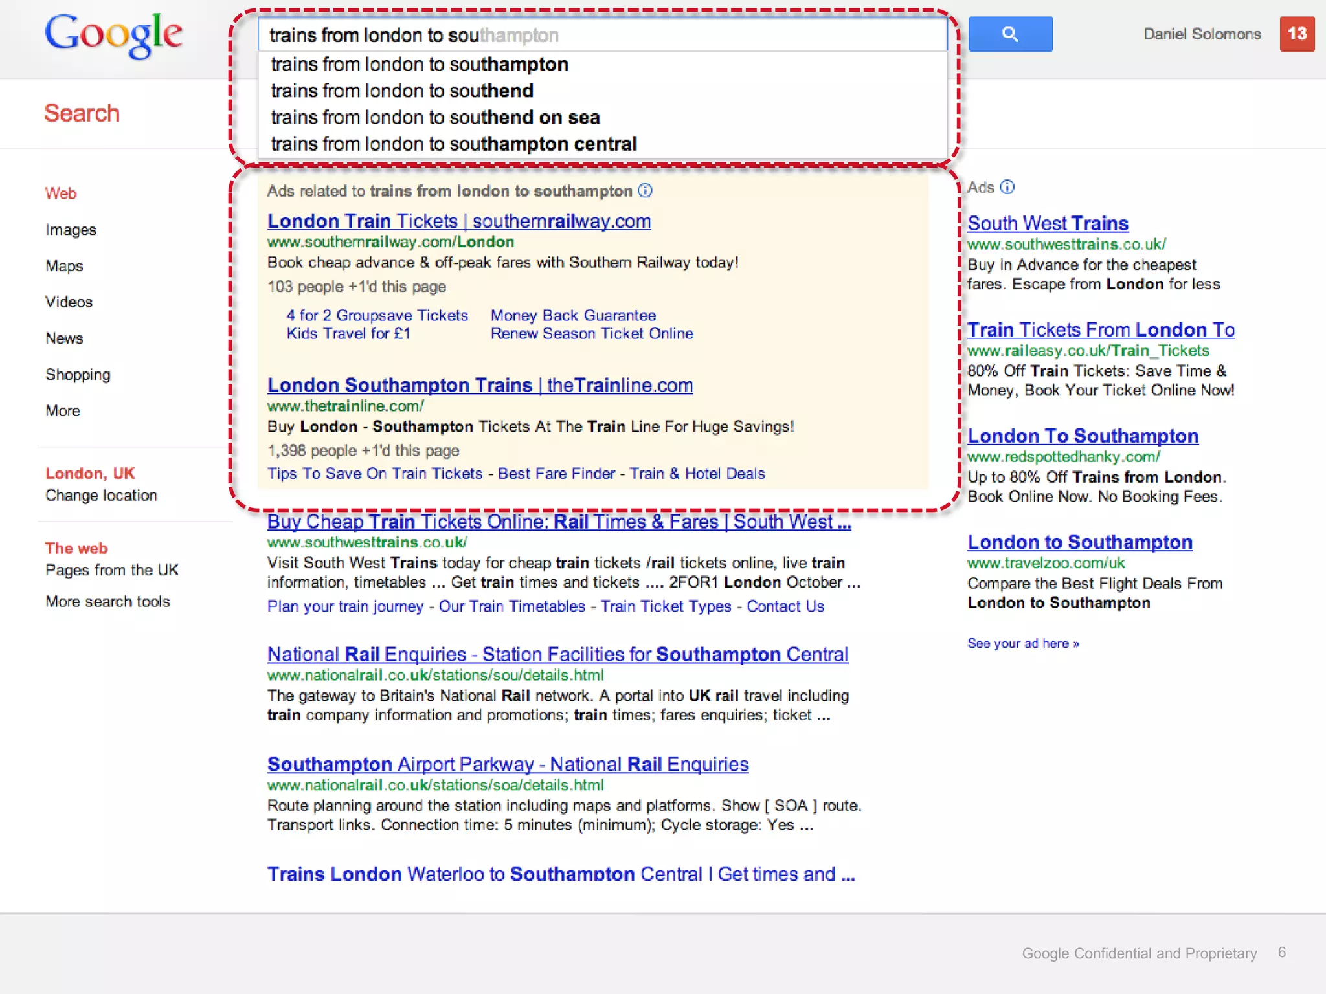The image size is (1326, 994).
Task: Open National Rail Enquiries Station Facilities result
Action: pos(557,655)
